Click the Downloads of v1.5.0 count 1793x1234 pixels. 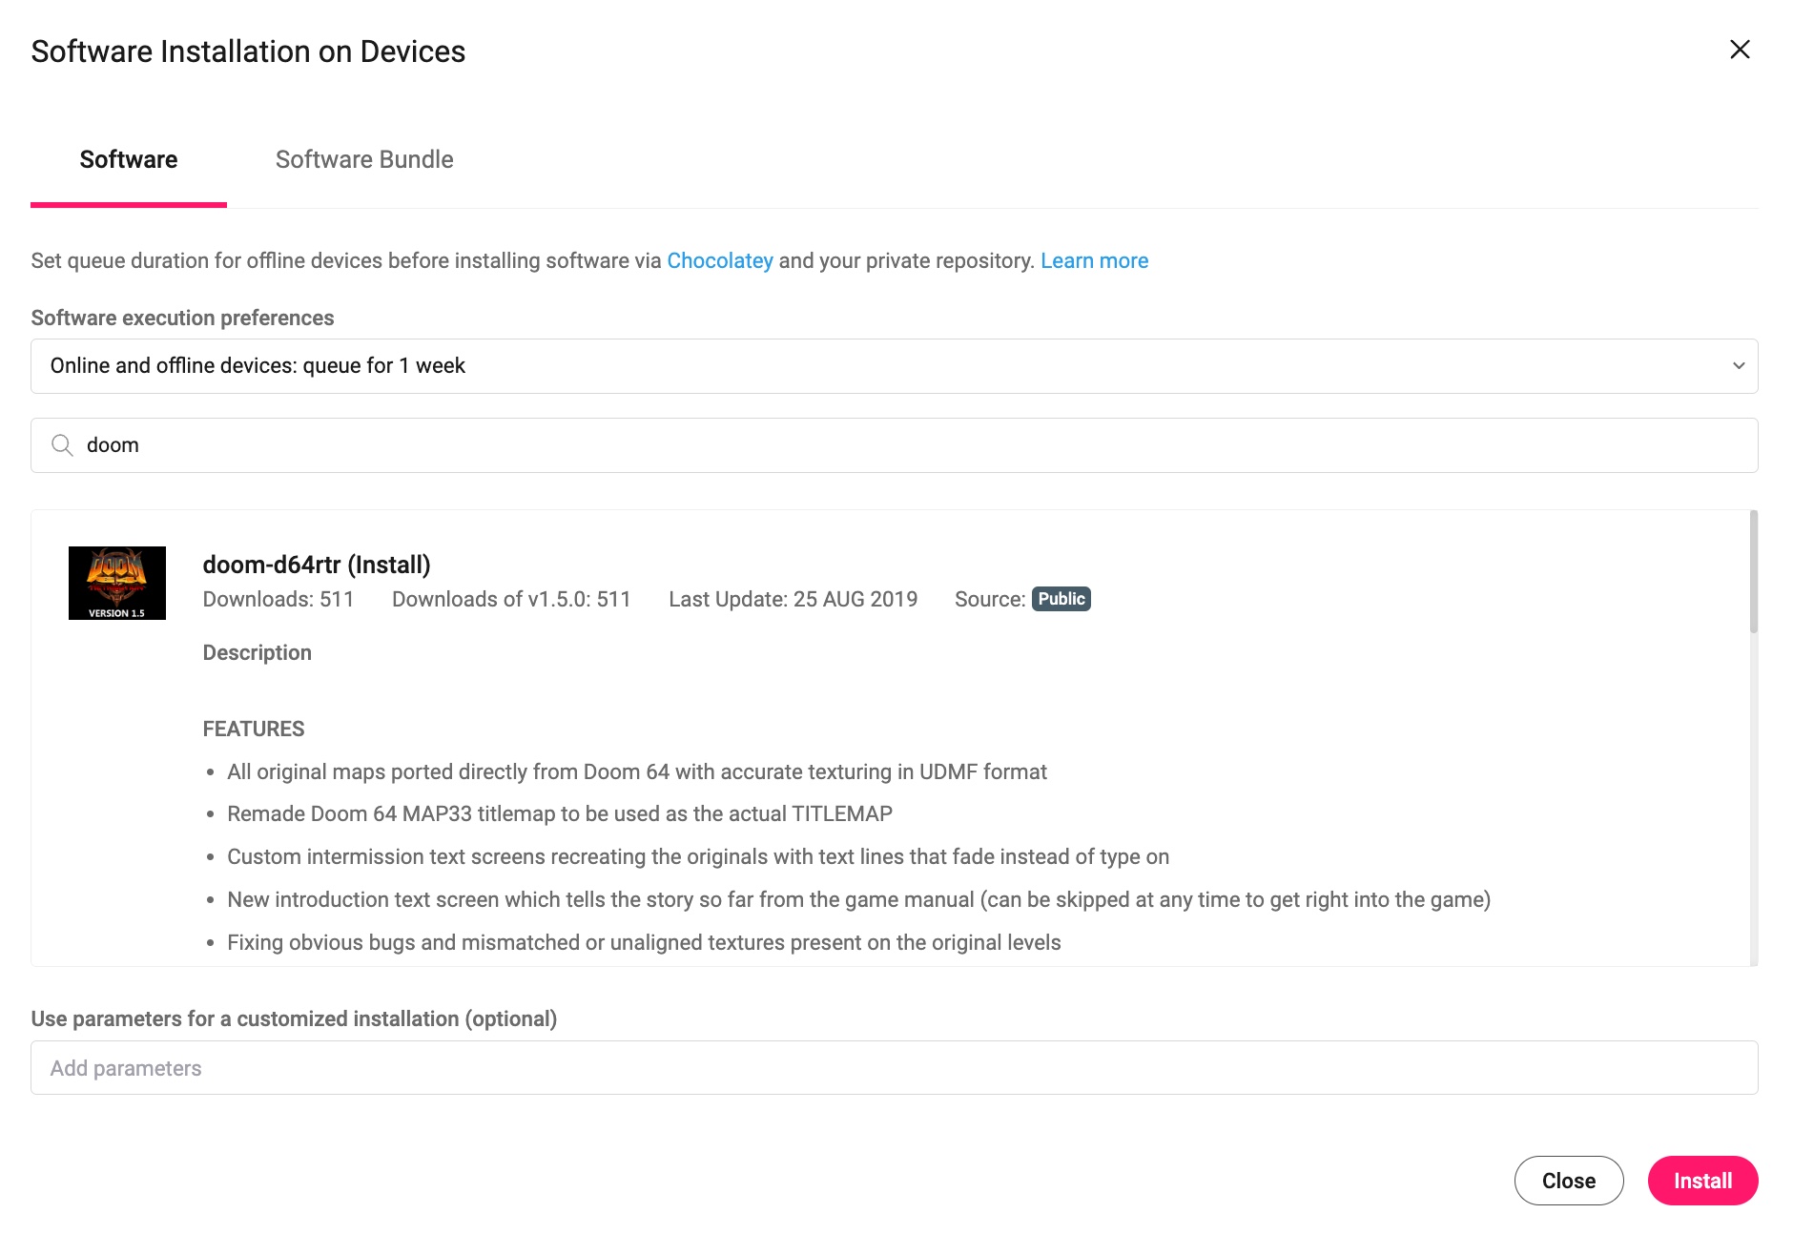pyautogui.click(x=511, y=599)
